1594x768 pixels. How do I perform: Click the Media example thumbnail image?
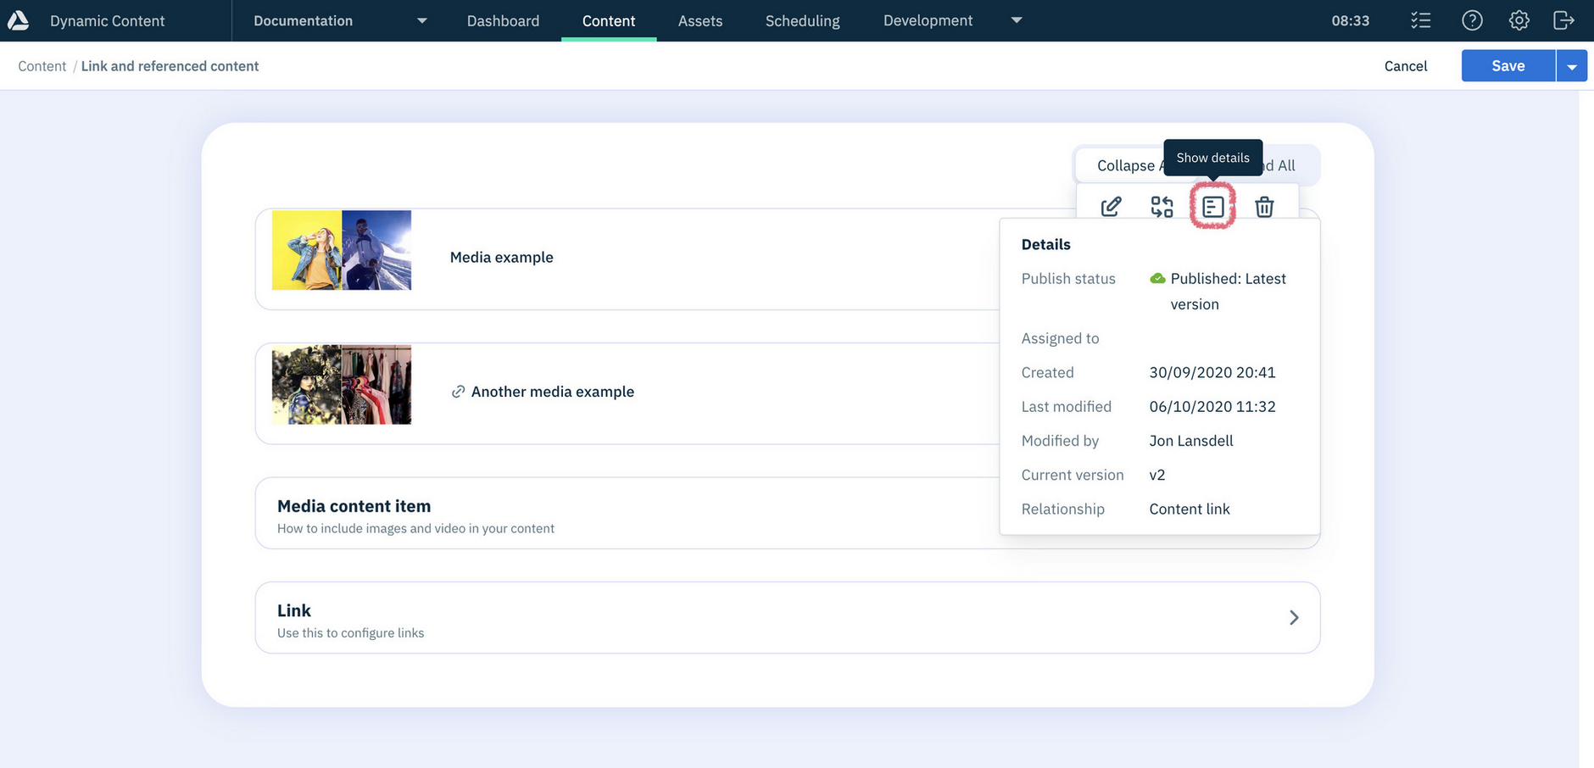click(342, 250)
